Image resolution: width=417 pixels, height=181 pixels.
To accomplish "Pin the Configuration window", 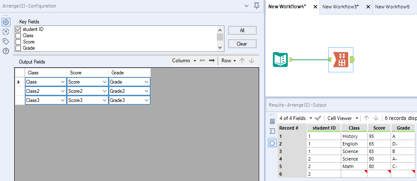I will pos(257,6).
